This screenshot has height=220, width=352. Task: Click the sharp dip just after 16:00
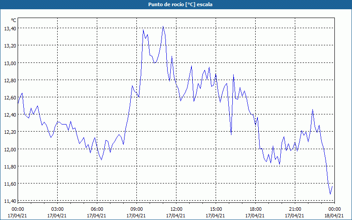click(x=231, y=135)
